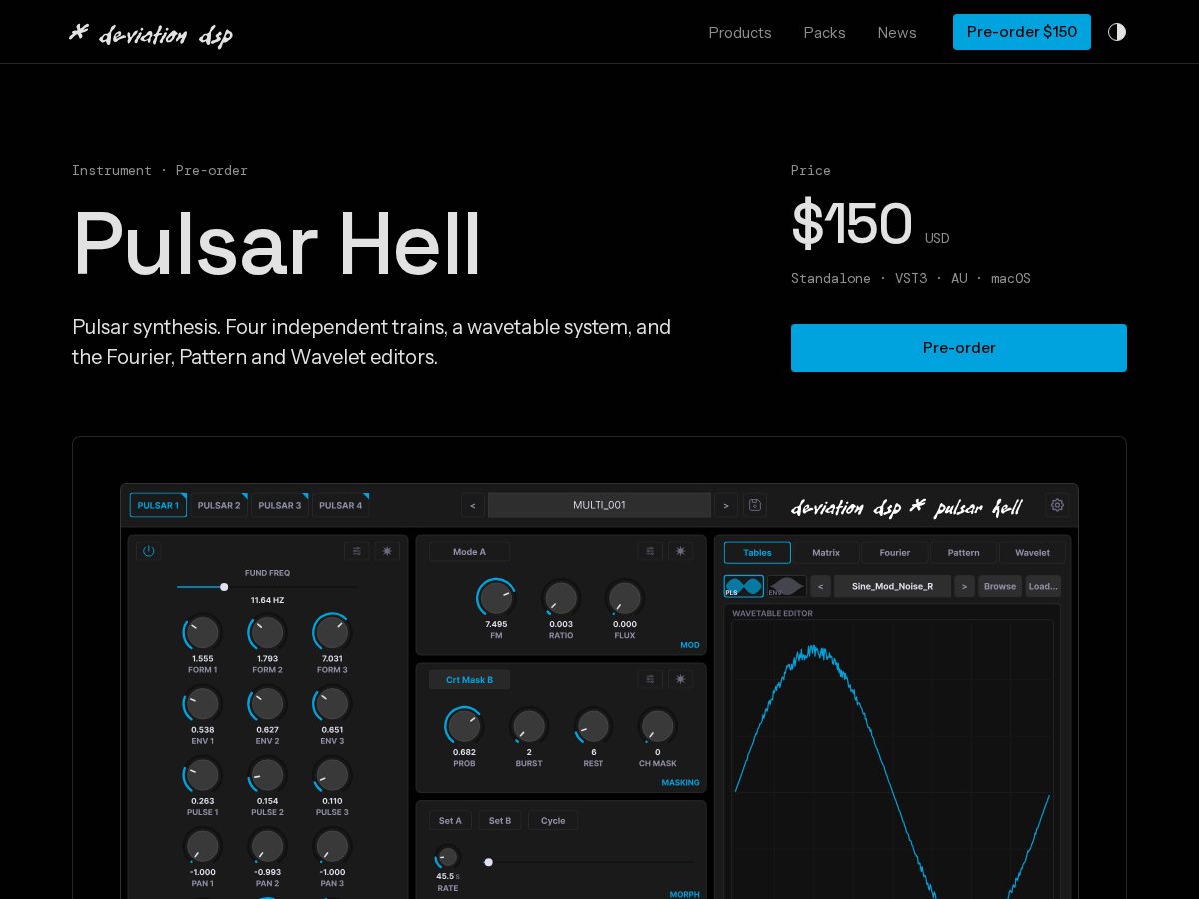Open the plugin gear settings icon
The width and height of the screenshot is (1199, 899).
pyautogui.click(x=1057, y=505)
